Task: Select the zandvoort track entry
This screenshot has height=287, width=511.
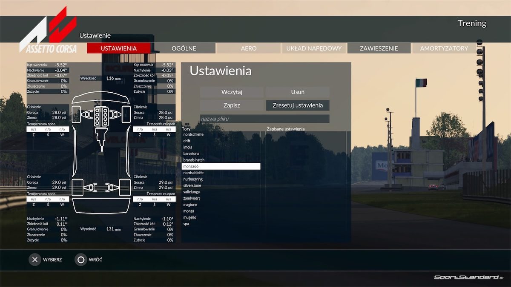Action: [x=221, y=198]
